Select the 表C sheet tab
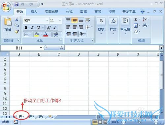 coord(41,117)
